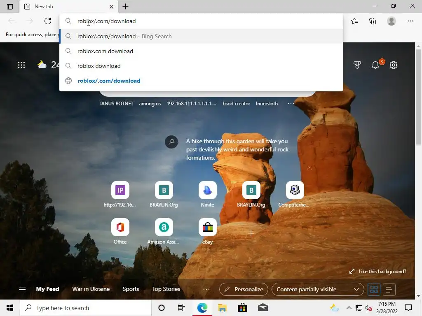This screenshot has height=316, width=422.
Task: Click the back navigation arrow
Action: (x=12, y=21)
